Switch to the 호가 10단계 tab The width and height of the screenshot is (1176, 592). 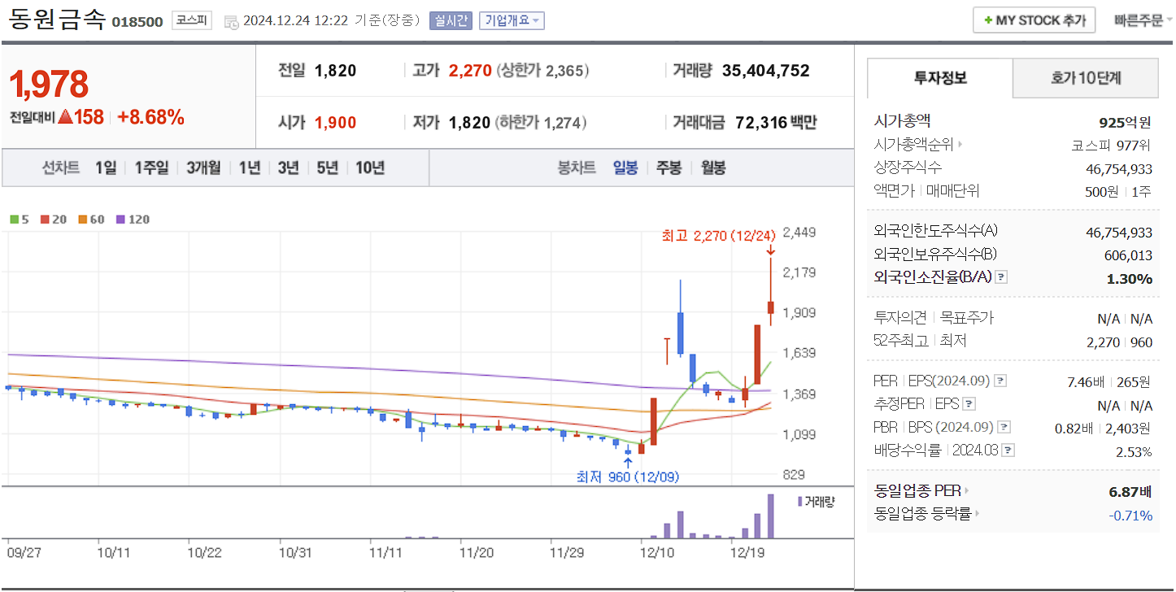(1085, 78)
